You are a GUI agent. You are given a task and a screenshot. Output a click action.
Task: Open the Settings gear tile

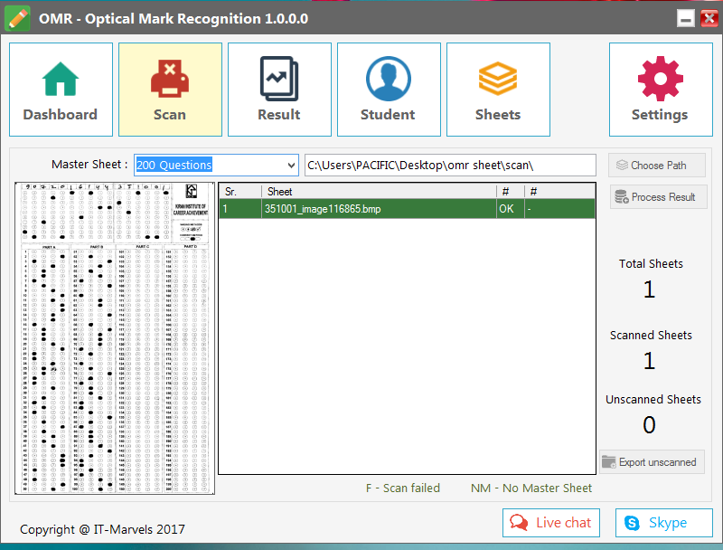pyautogui.click(x=661, y=90)
